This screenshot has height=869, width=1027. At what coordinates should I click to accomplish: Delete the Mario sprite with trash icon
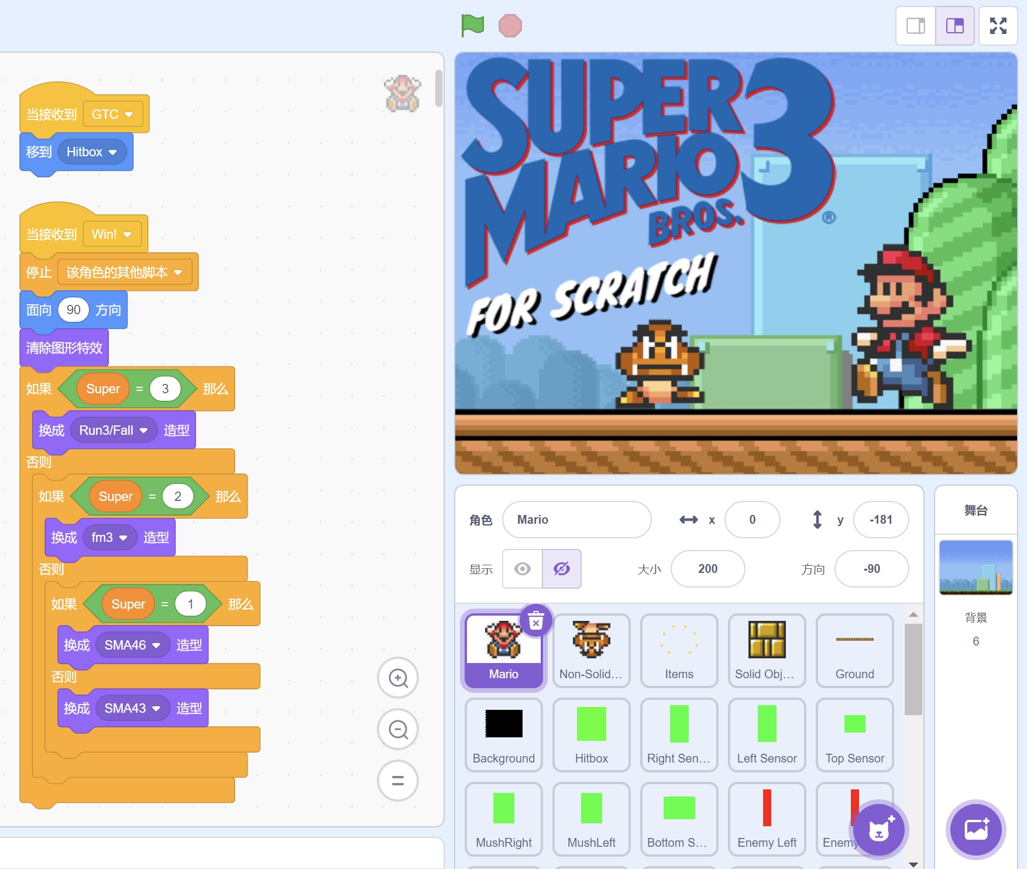(536, 620)
